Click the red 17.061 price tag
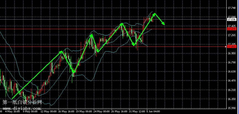 (x=231, y=47)
